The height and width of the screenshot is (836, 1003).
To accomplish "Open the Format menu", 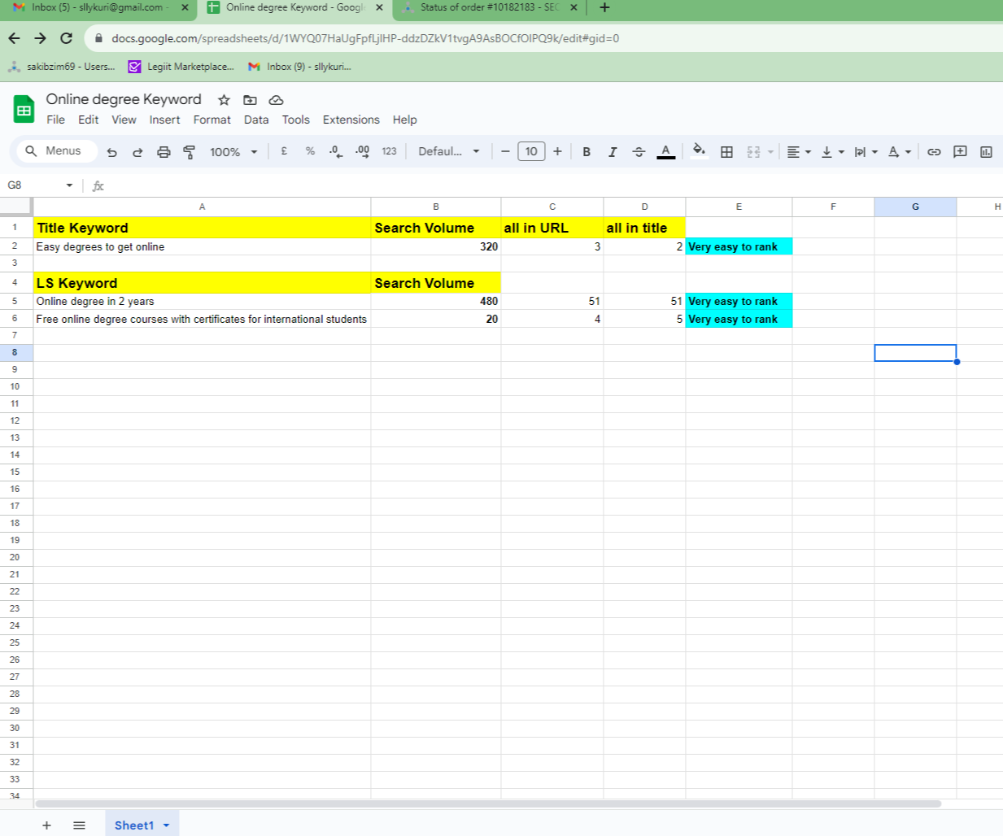I will click(x=212, y=120).
